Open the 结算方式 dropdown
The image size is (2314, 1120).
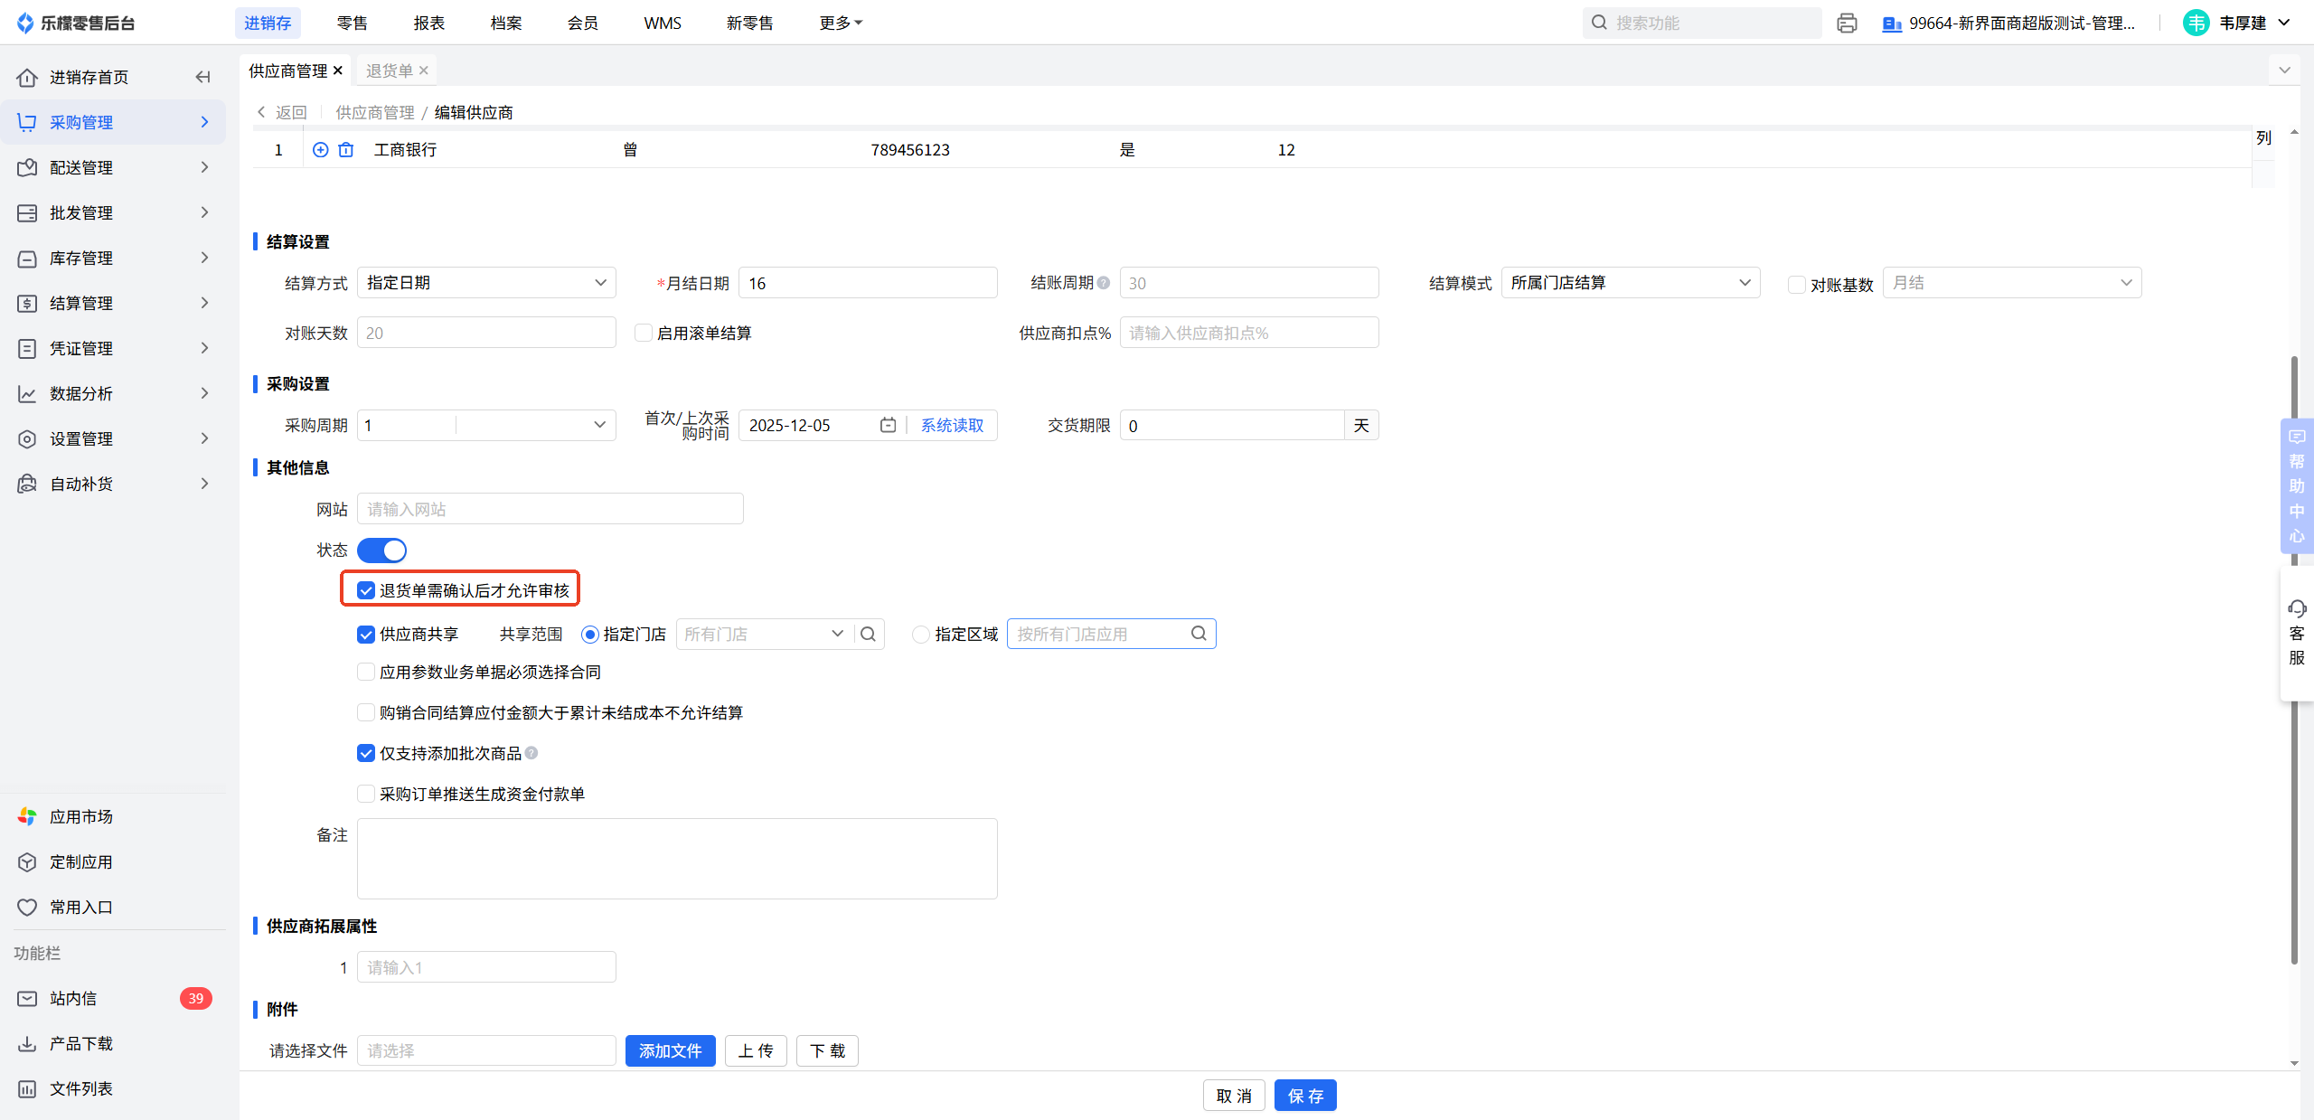486,283
